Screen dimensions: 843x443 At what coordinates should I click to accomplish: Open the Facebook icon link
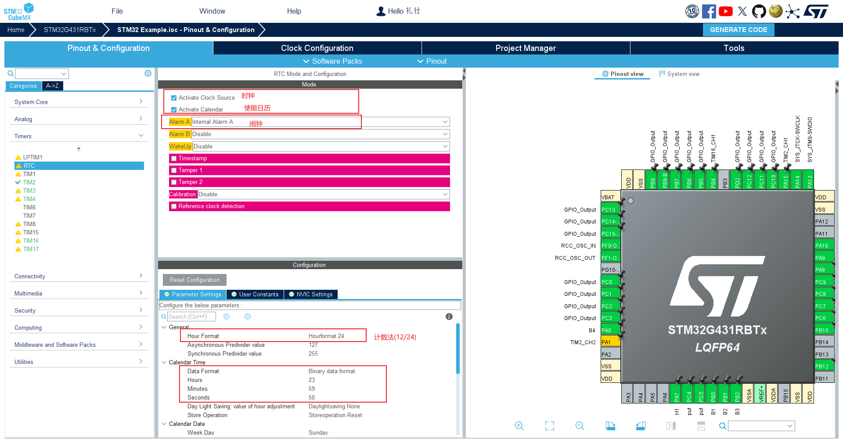click(x=709, y=11)
